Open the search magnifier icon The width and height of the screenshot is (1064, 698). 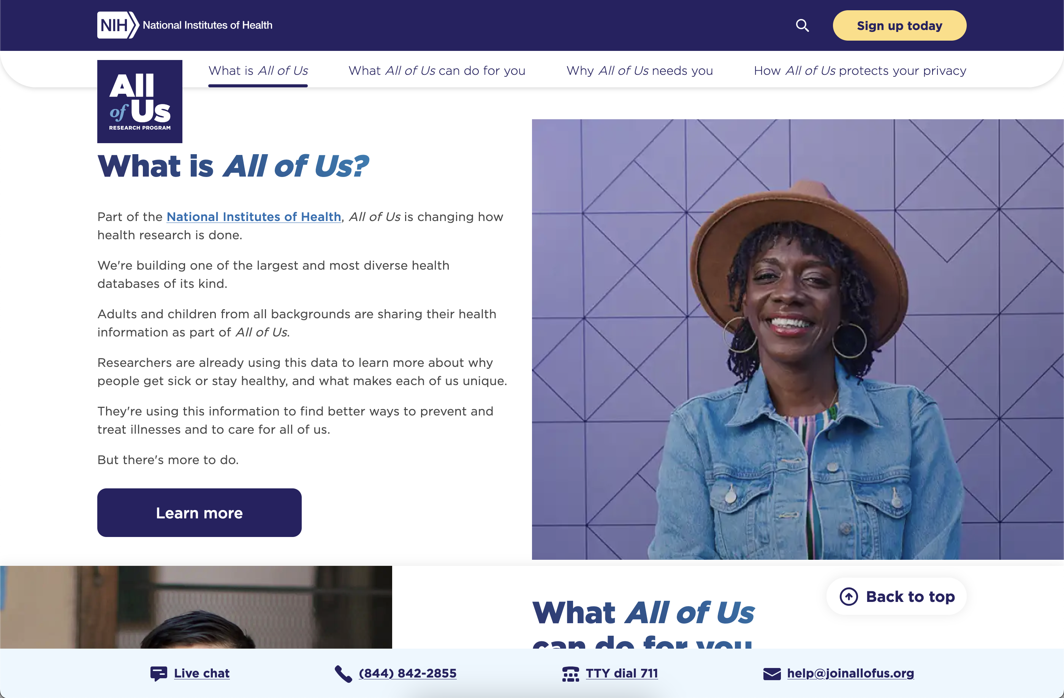(x=802, y=25)
